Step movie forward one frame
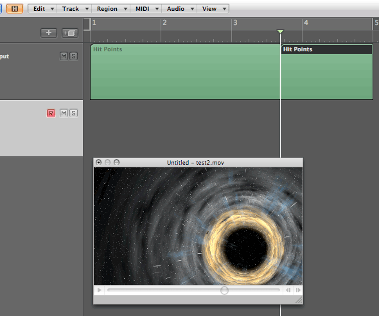 pyautogui.click(x=298, y=290)
